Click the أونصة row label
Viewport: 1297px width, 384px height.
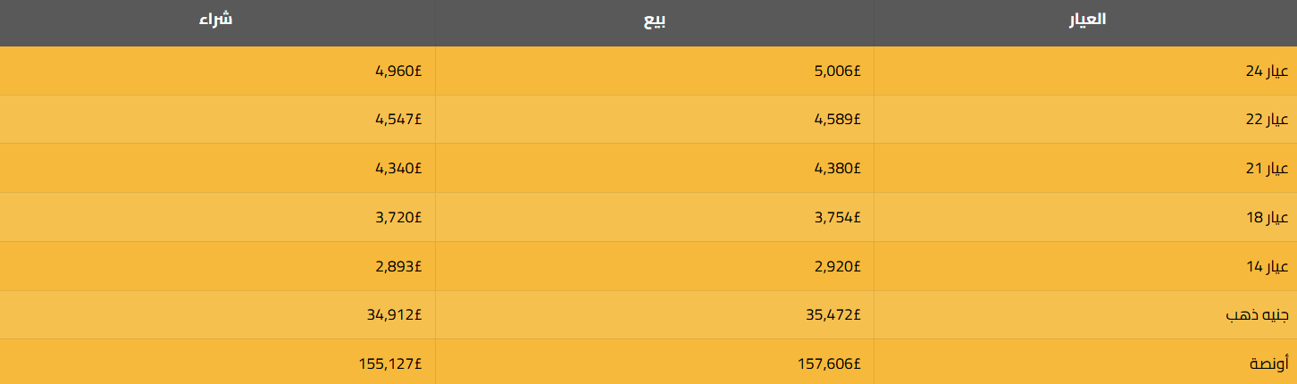tap(1268, 363)
